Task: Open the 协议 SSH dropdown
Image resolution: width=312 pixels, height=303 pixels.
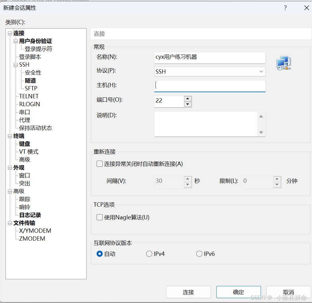Action: 210,71
